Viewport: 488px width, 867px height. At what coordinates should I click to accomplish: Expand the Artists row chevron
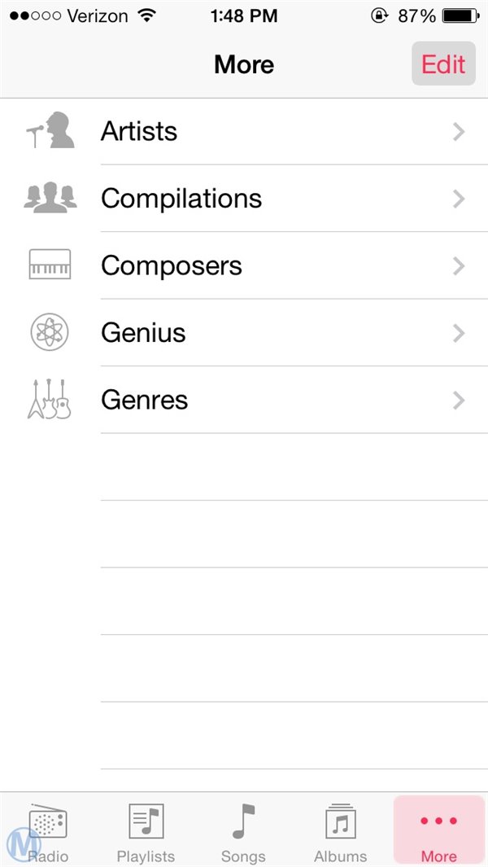pos(460,132)
